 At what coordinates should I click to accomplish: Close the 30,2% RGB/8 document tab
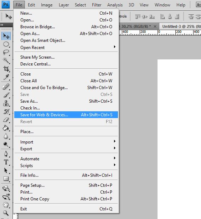pos(155,26)
